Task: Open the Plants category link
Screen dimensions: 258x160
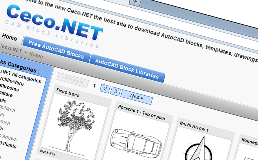Action: 8,144
